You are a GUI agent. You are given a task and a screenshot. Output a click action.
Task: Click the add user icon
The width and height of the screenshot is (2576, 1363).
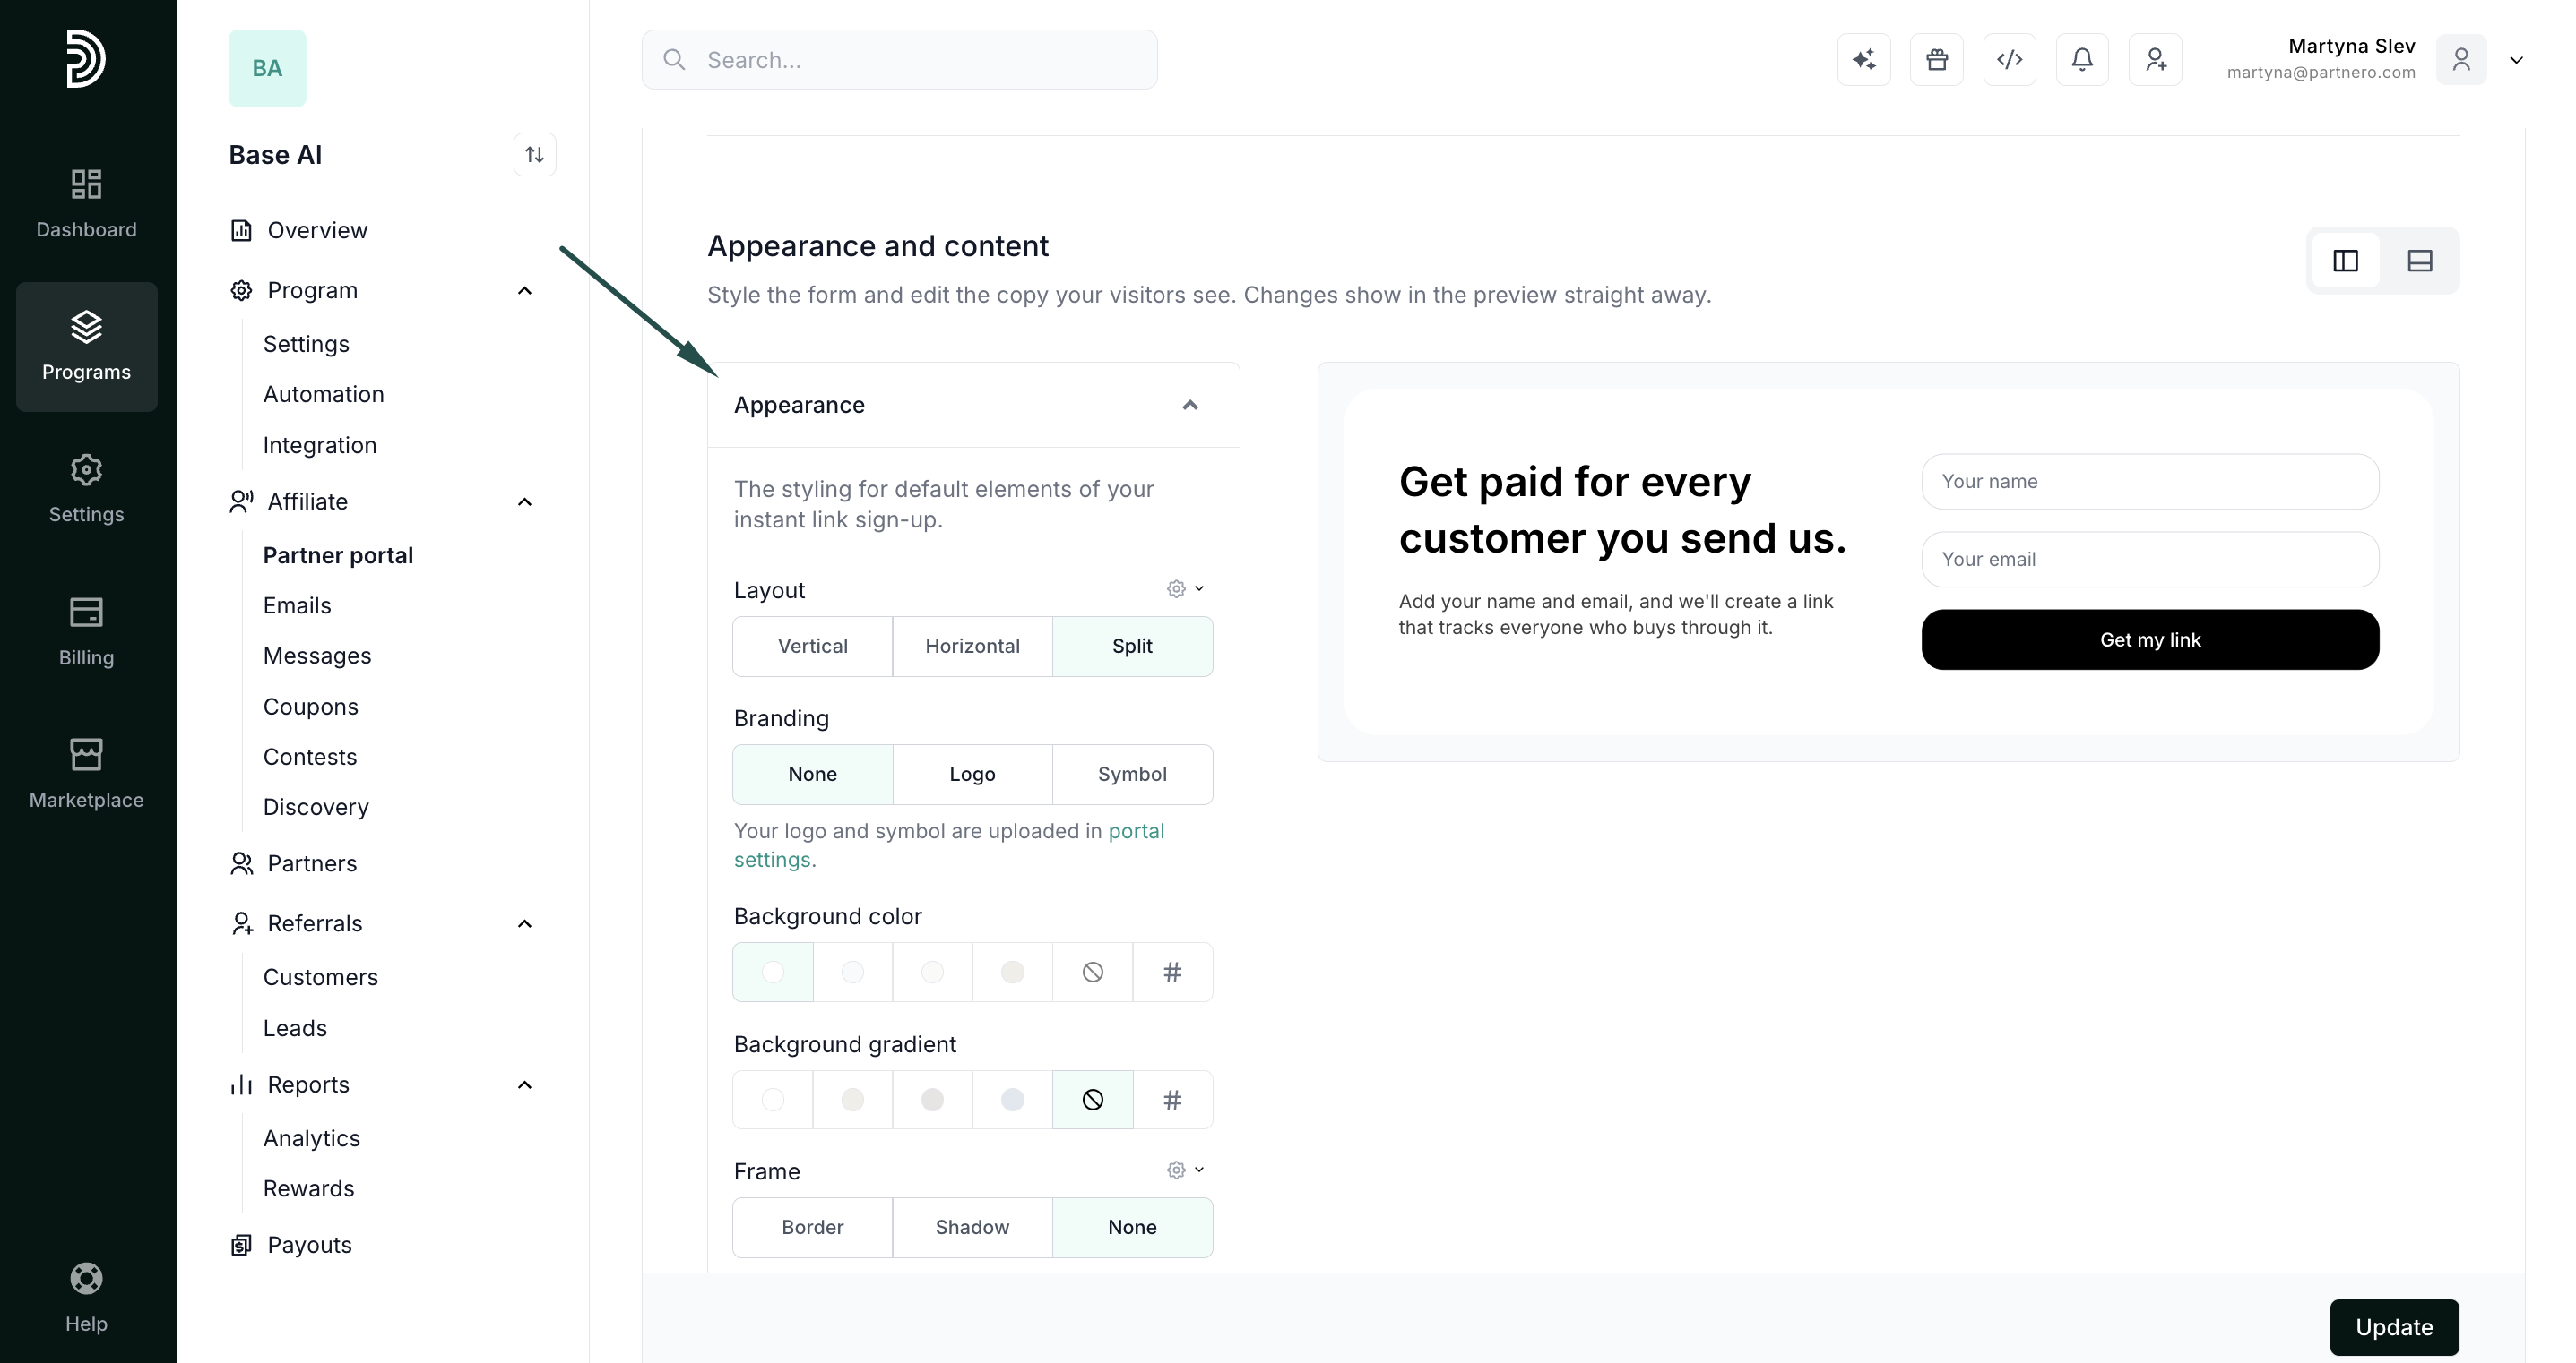click(2155, 60)
